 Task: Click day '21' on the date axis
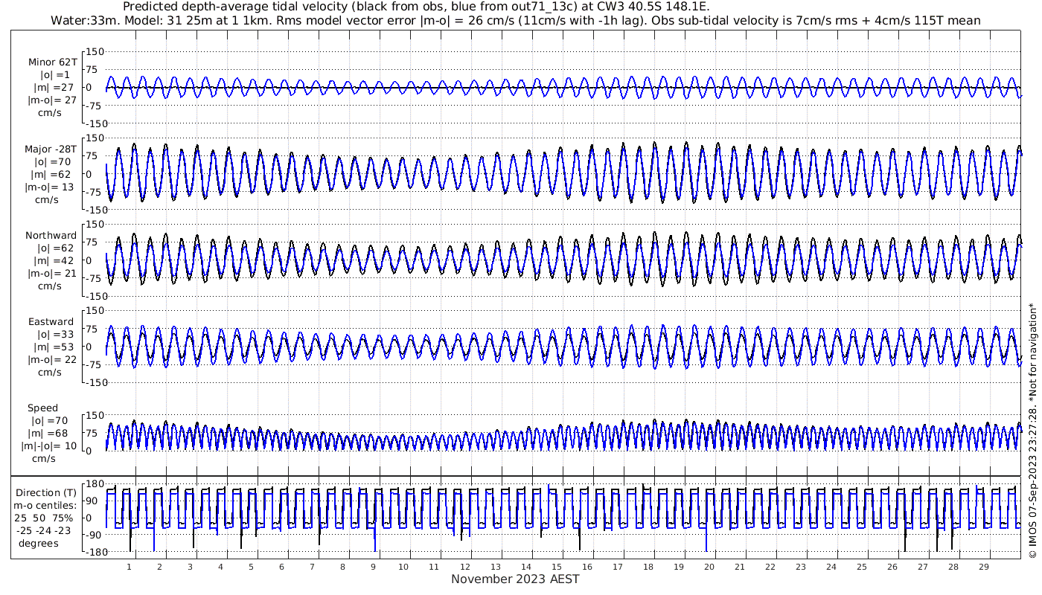point(739,567)
